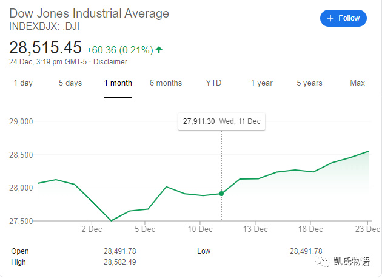Click the 28,000 y-axis label
This screenshot has width=382, height=278.
[21, 188]
